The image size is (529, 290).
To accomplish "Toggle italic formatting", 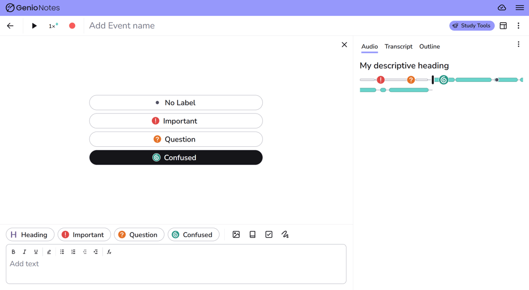I will coord(24,252).
